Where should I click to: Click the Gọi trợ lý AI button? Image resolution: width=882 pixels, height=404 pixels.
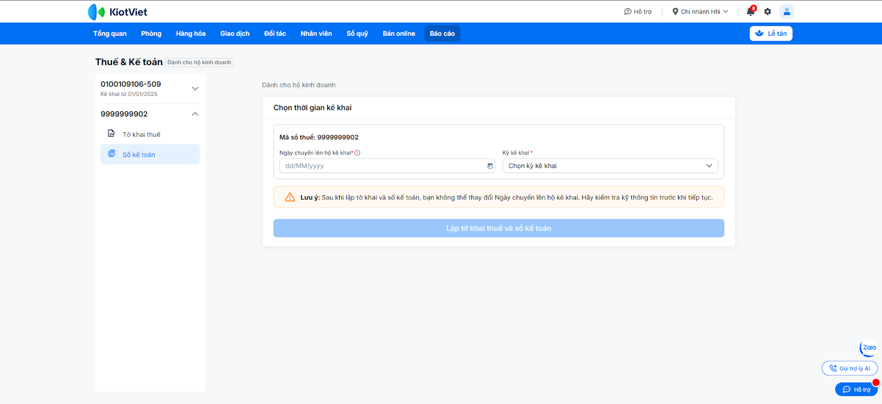coord(849,369)
